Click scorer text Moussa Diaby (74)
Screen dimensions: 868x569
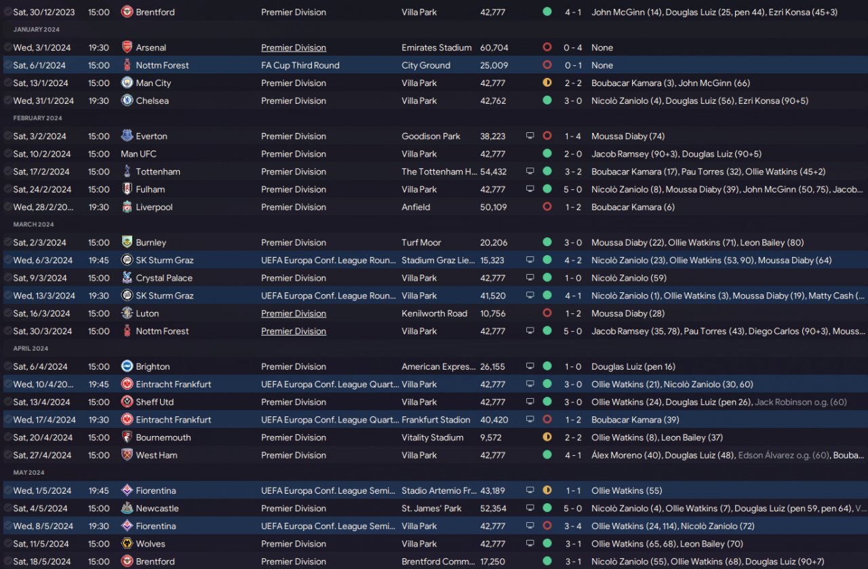628,136
